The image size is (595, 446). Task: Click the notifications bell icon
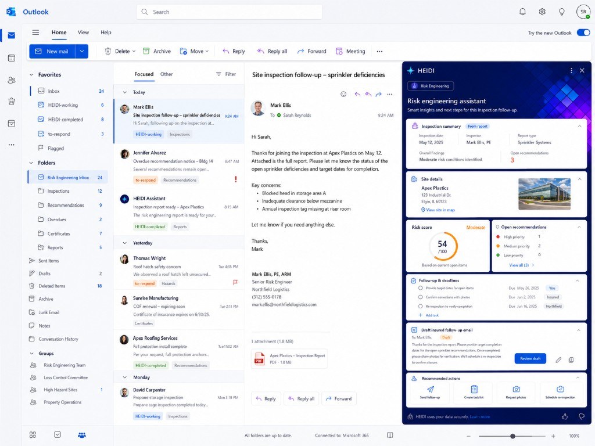tap(522, 12)
